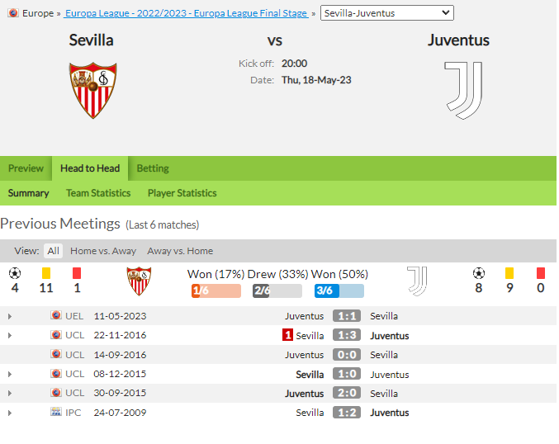Open the Betting tab

pos(153,168)
